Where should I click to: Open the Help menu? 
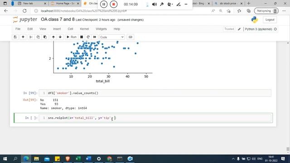[117, 29]
